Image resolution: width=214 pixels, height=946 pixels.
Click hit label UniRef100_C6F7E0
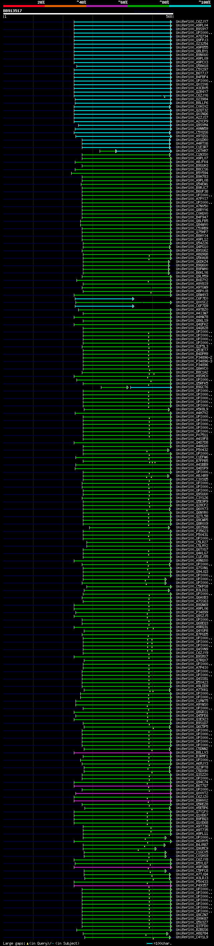[192, 298]
